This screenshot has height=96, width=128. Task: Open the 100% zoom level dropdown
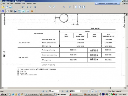(81, 91)
